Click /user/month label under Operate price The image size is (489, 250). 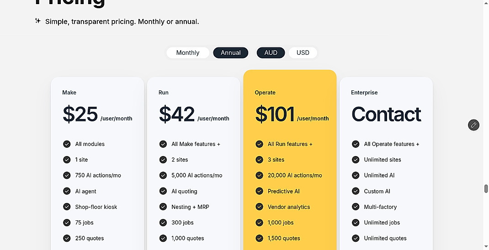tap(313, 118)
